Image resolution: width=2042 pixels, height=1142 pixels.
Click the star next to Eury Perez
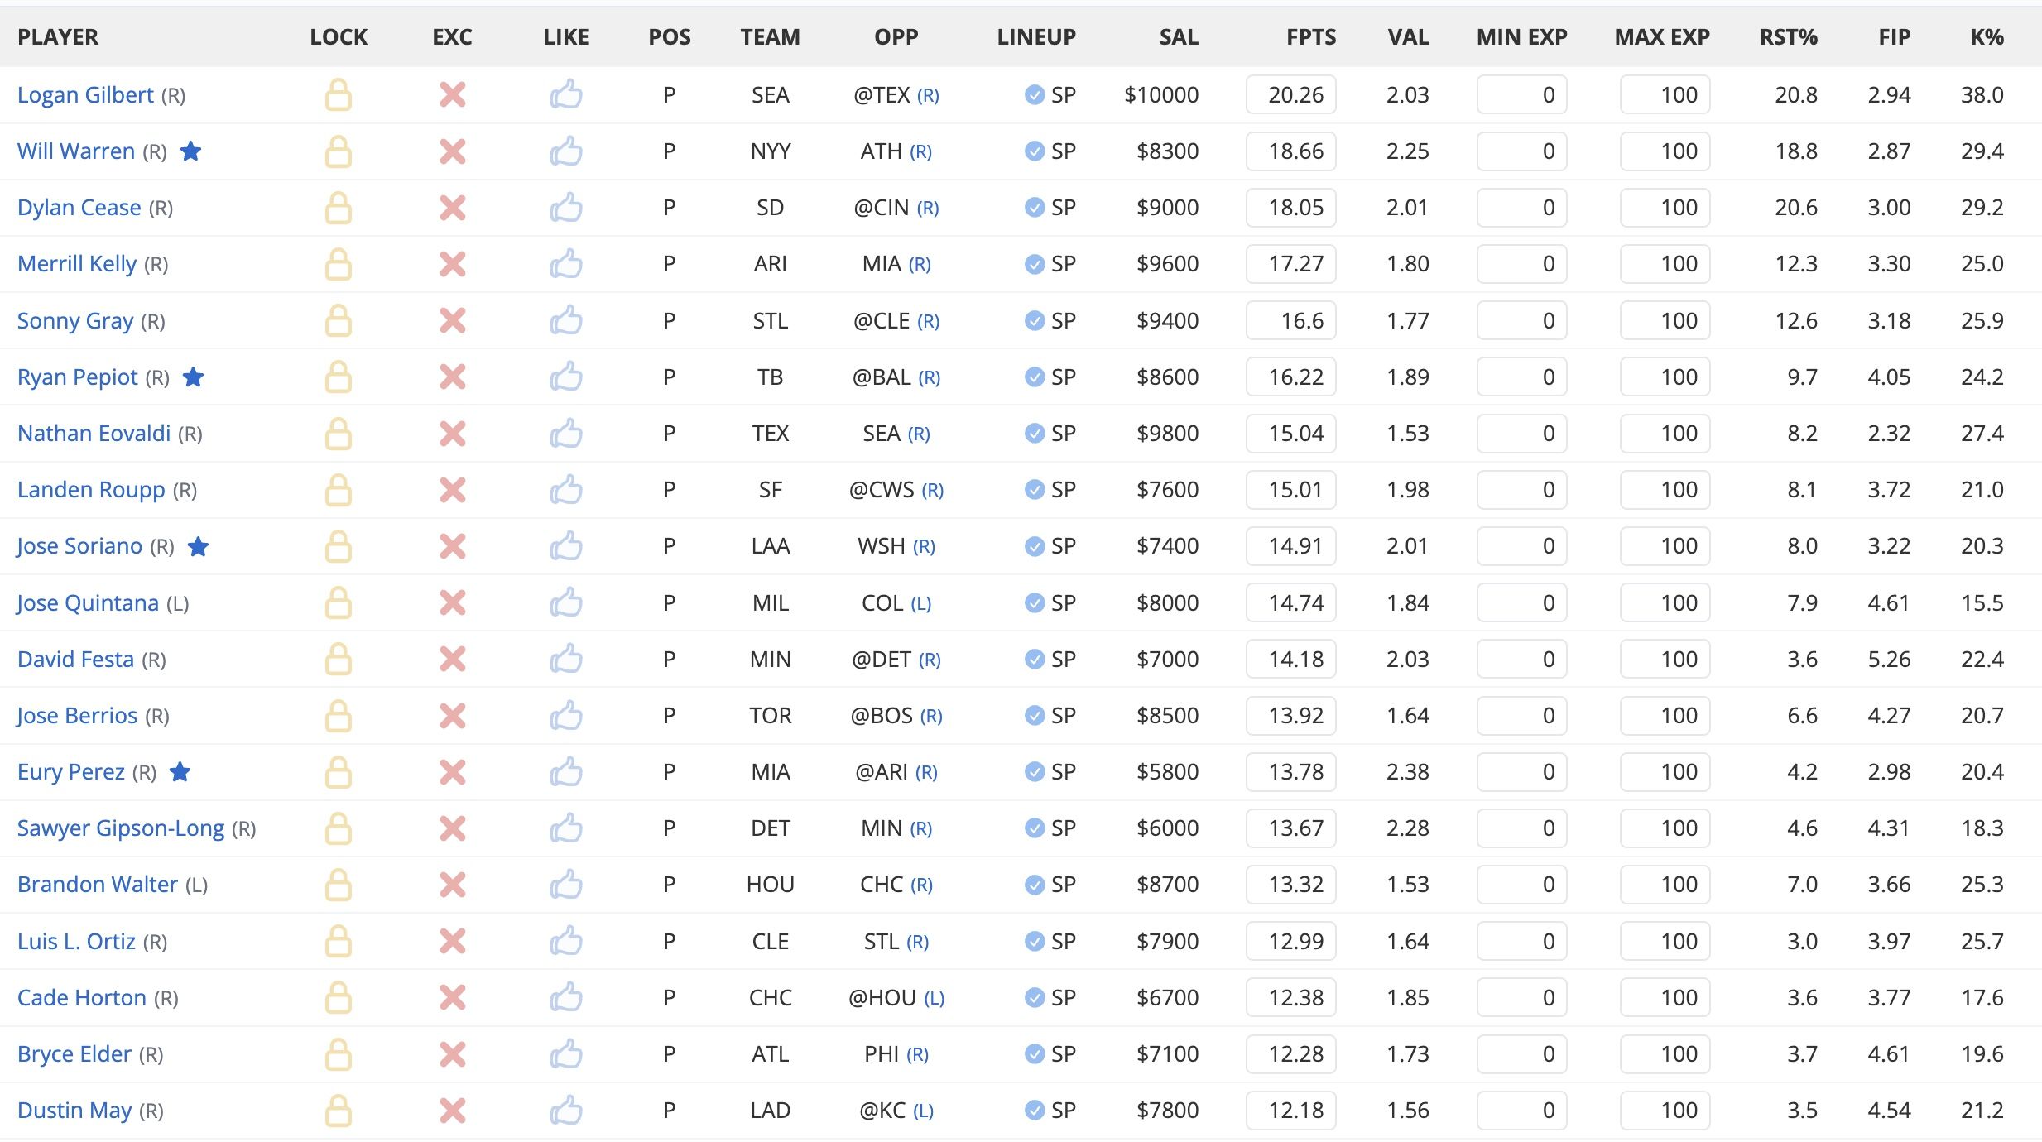(x=180, y=771)
